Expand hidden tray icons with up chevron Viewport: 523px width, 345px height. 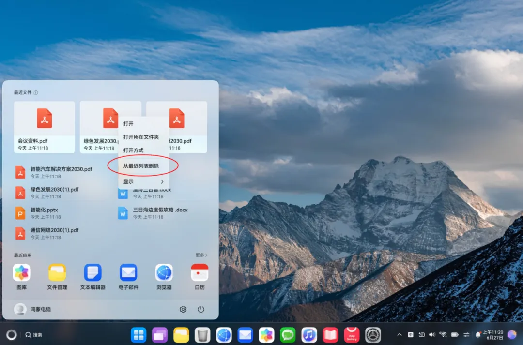pyautogui.click(x=399, y=335)
